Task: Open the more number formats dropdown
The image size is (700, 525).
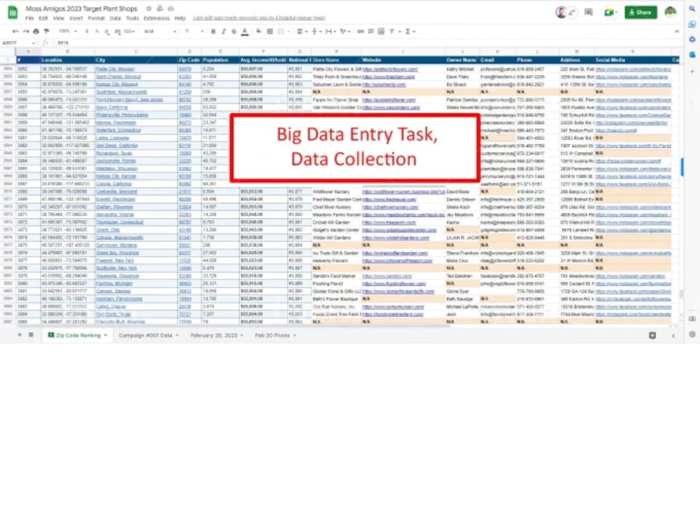Action: point(130,31)
